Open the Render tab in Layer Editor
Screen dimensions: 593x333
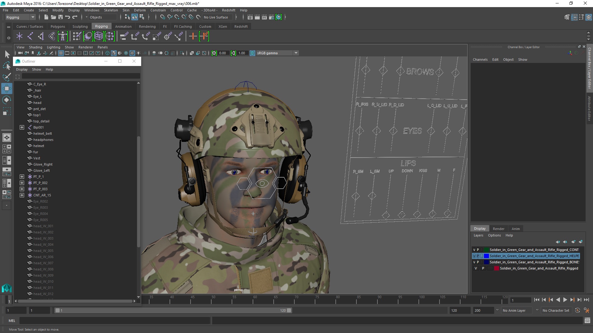[x=498, y=229]
